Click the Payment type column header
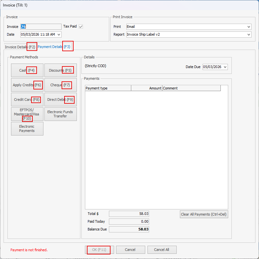The height and width of the screenshot is (259, 259). [x=108, y=88]
